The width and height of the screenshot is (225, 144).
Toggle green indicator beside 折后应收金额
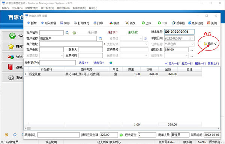pos(121,135)
